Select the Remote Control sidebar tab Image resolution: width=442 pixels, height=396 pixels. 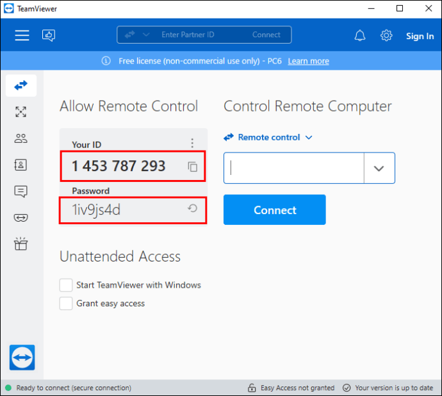(x=21, y=85)
